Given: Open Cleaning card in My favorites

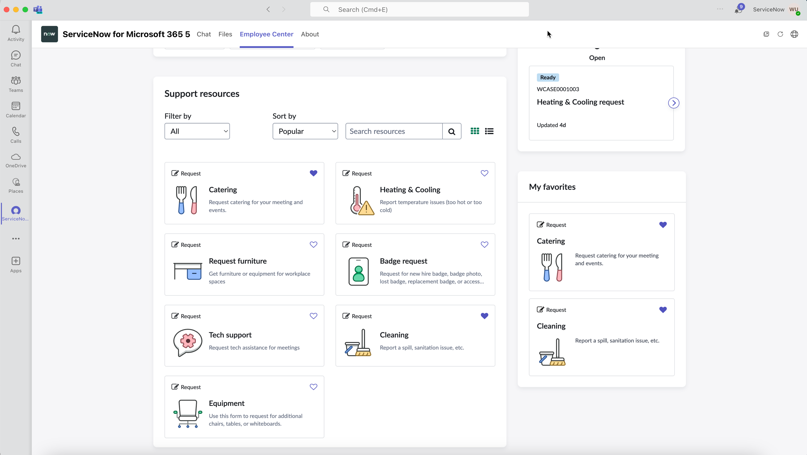Looking at the screenshot, I should (x=601, y=337).
